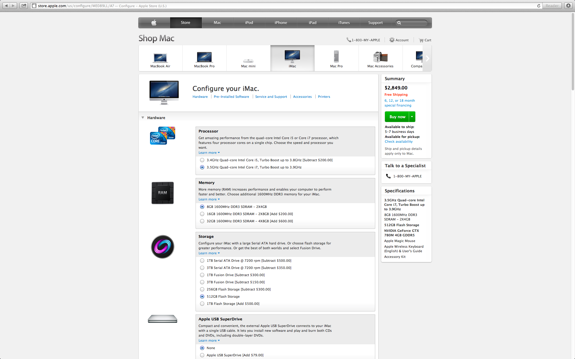Screen dimensions: 575x359
Task: Pick the 3TB Fusion Drive option
Action: [x=202, y=282]
